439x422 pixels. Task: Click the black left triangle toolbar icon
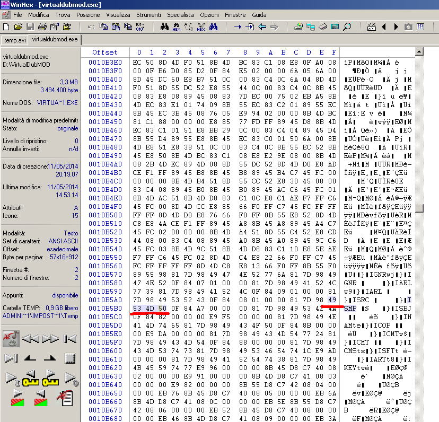(x=384, y=27)
